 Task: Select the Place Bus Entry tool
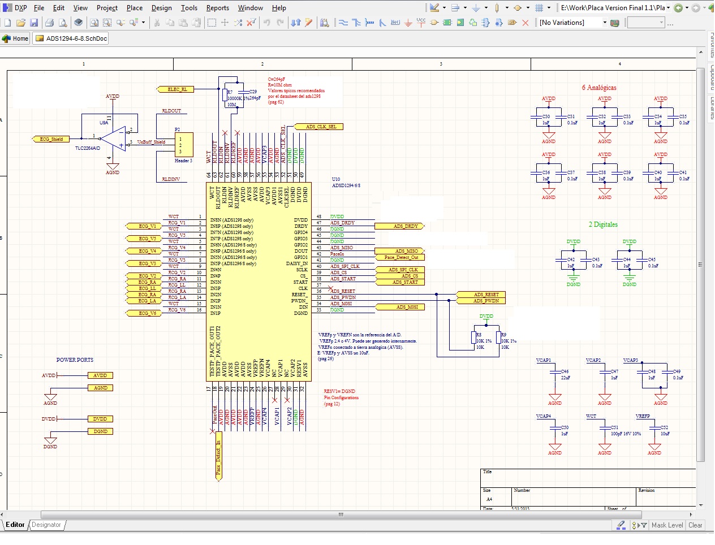[382, 23]
